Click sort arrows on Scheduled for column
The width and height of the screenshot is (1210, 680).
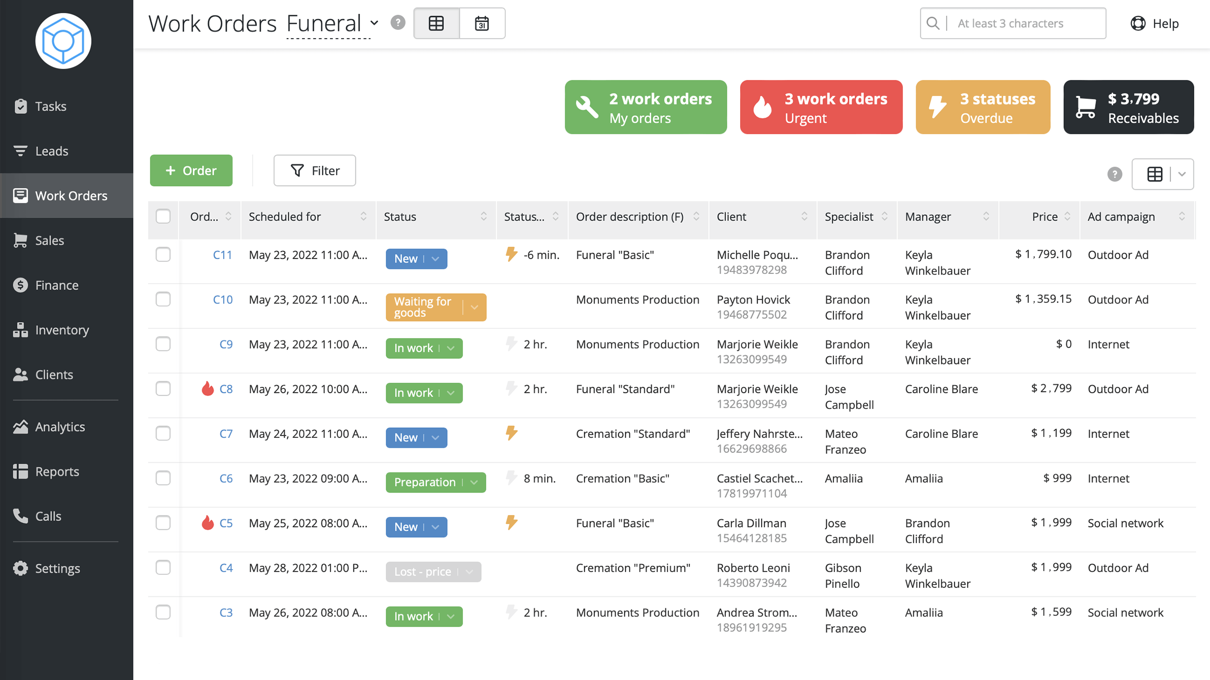[363, 216]
